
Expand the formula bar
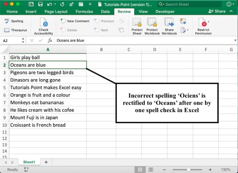coord(235,40)
